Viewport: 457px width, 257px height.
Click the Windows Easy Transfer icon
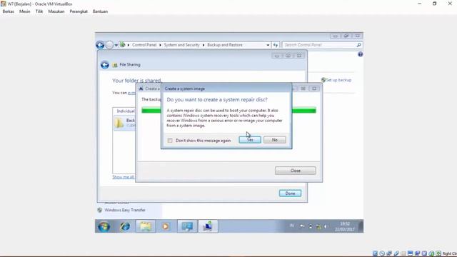point(100,210)
